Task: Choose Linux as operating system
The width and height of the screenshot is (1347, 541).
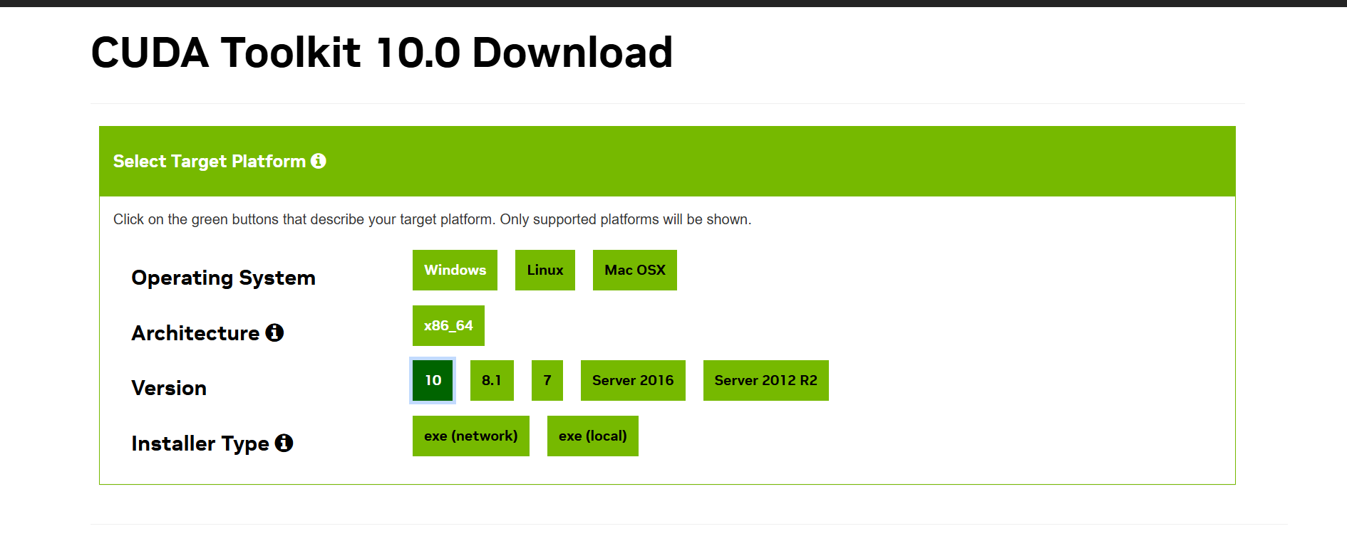Action: point(545,270)
